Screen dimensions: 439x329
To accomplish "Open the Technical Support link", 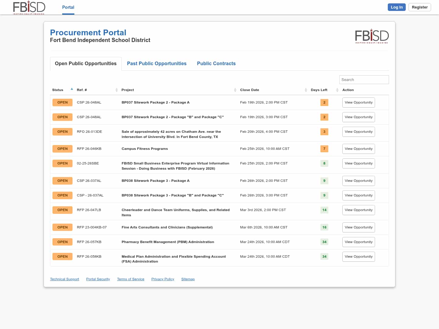I will 64,279.
